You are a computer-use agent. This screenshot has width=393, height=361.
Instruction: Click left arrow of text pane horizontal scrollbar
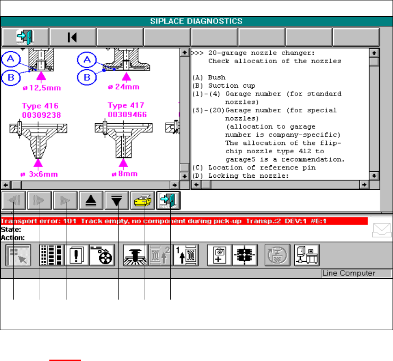click(x=196, y=185)
